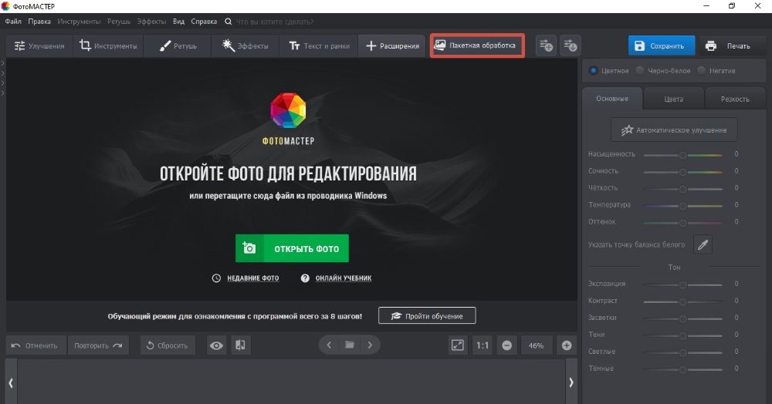Screen dimensions: 772x404
Task: Click the Сохранить save button
Action: (x=662, y=45)
